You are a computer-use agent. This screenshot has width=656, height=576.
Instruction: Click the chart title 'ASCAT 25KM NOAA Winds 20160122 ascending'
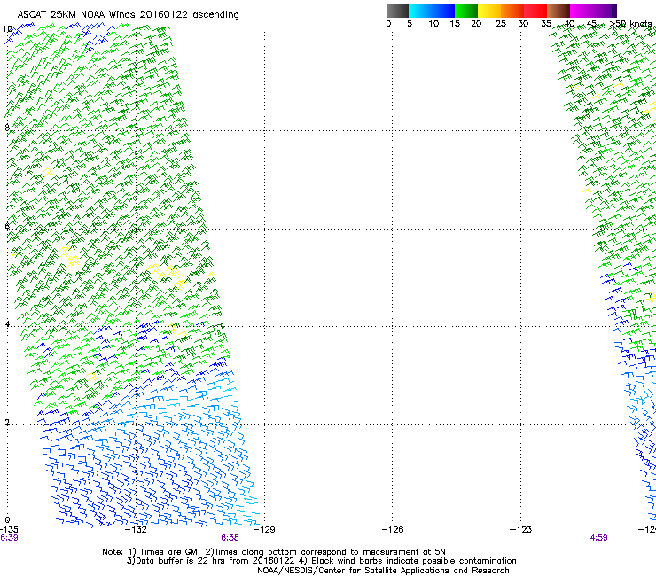(x=128, y=15)
